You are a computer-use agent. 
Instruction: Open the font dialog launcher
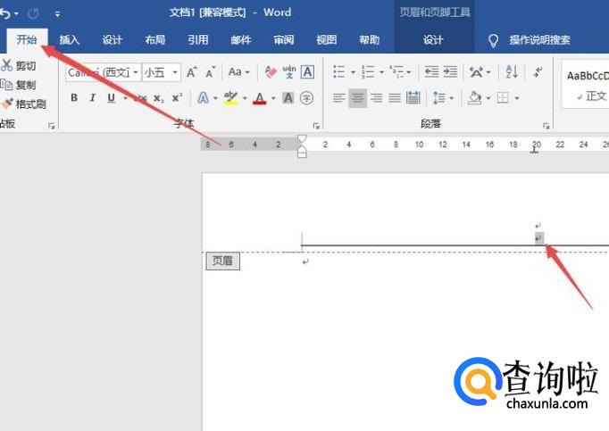[x=316, y=126]
